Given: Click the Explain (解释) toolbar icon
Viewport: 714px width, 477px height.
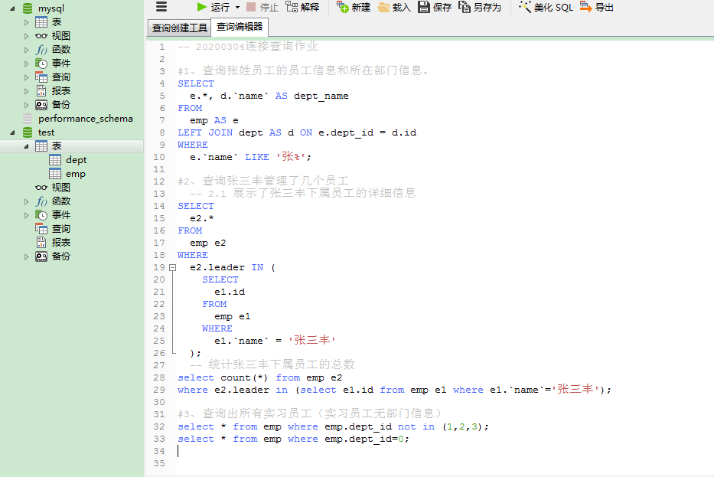Looking at the screenshot, I should click(292, 7).
